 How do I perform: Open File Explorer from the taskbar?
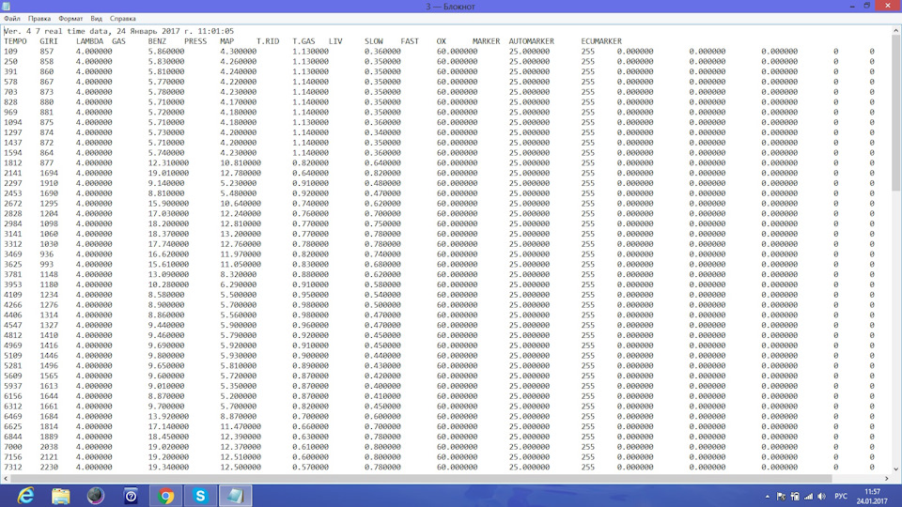[60, 496]
